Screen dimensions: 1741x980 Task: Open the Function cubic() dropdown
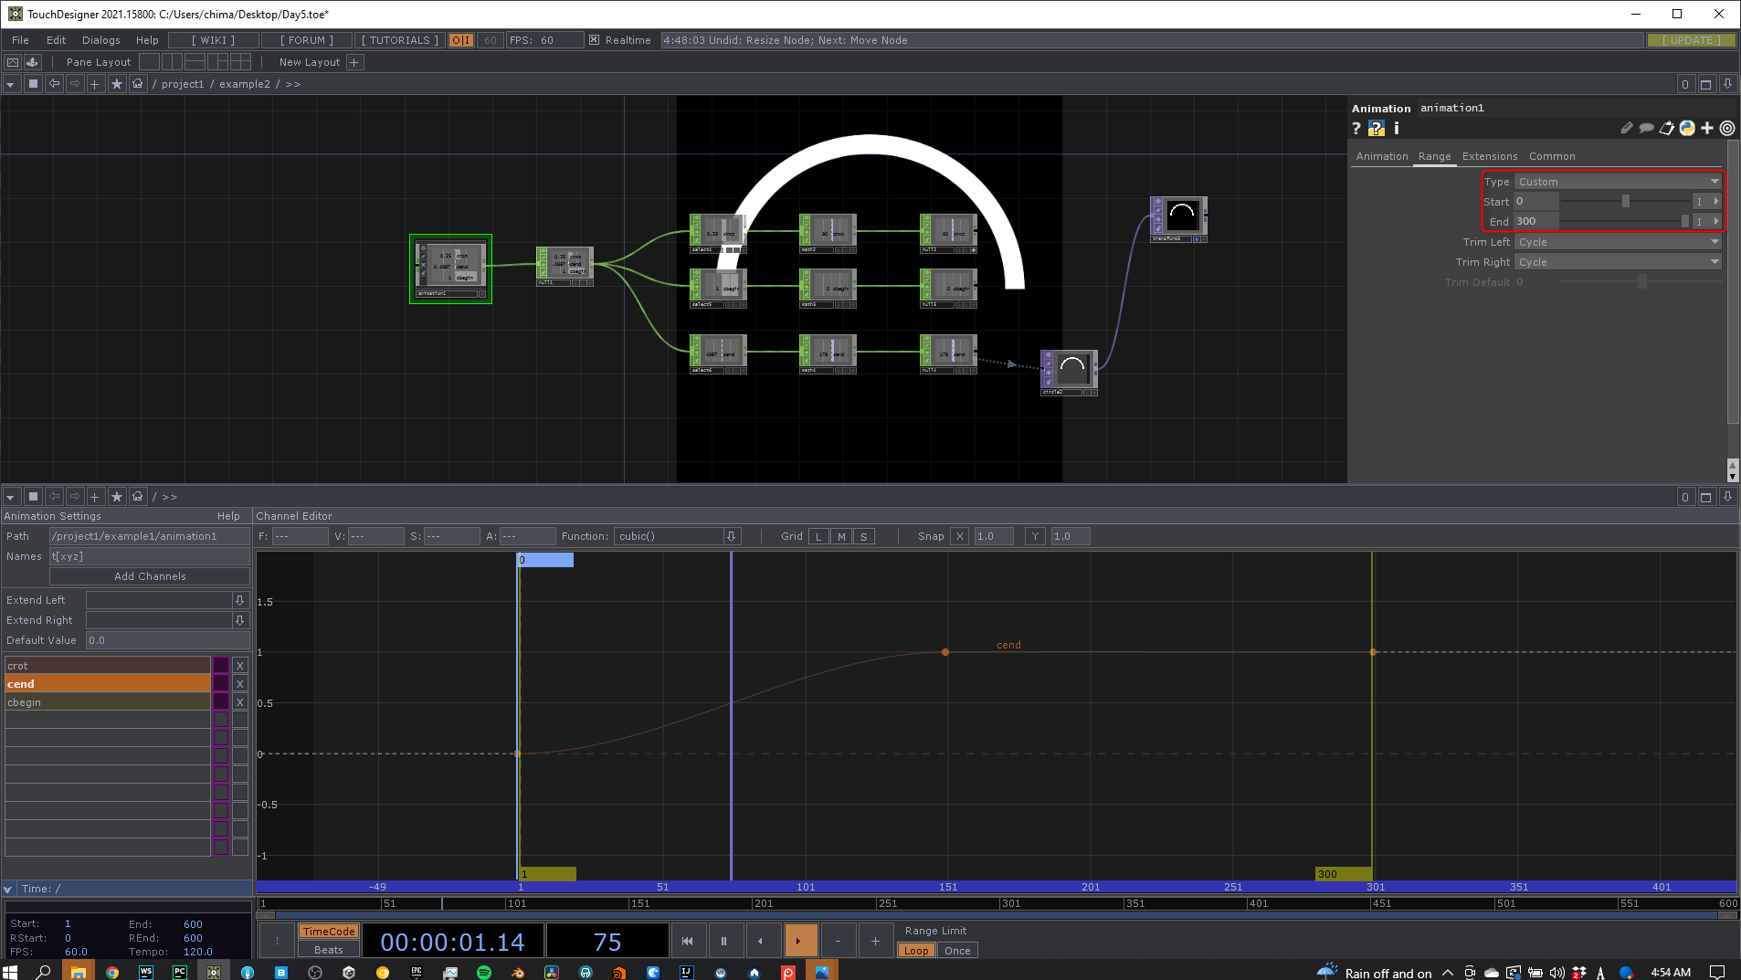point(731,536)
